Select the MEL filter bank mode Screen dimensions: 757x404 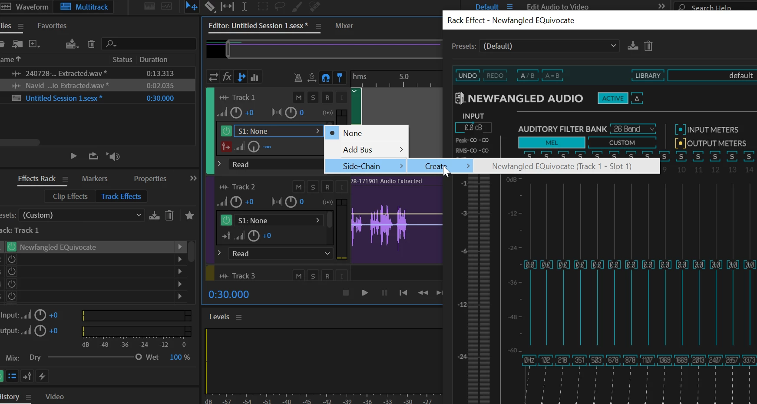(x=552, y=142)
